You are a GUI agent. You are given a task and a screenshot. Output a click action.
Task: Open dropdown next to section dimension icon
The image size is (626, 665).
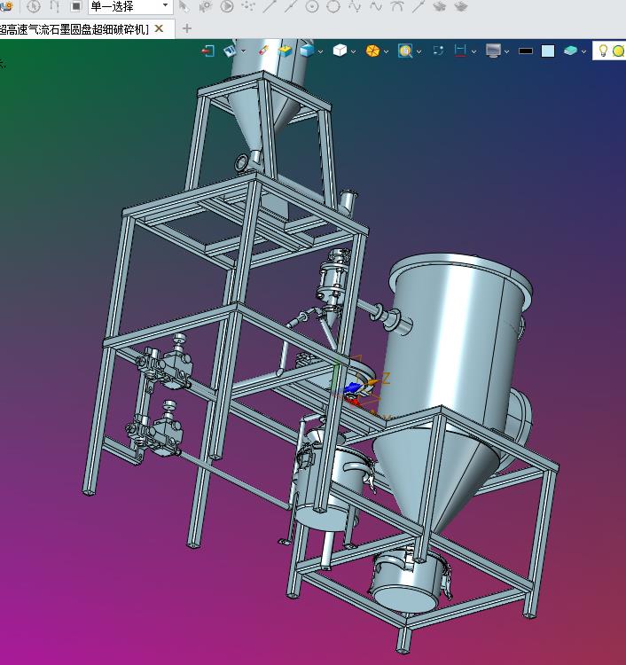click(473, 51)
